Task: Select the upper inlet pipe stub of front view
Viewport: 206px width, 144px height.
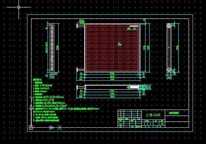Action: [81, 26]
